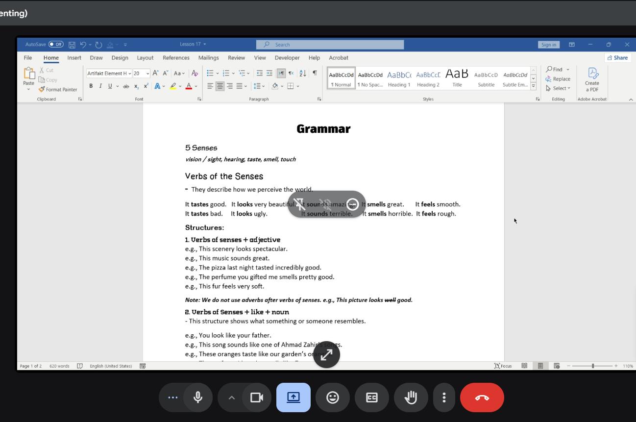Adjust the zoom level slider
The height and width of the screenshot is (422, 636).
coord(592,366)
